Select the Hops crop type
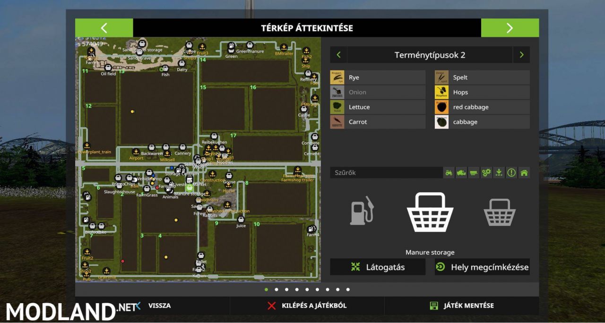This screenshot has width=605, height=323. coord(482,92)
